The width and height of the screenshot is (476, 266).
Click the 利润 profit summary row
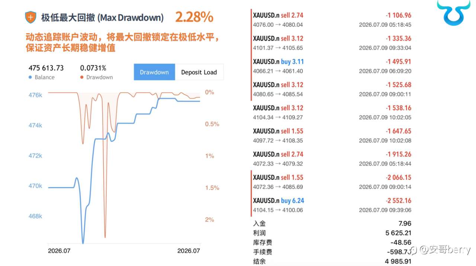click(x=332, y=233)
